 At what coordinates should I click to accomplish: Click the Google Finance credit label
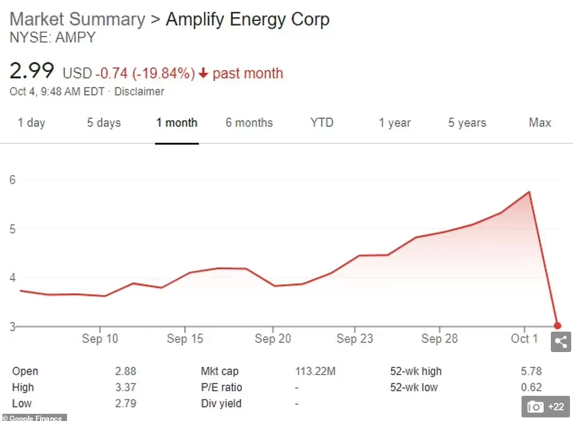33,418
